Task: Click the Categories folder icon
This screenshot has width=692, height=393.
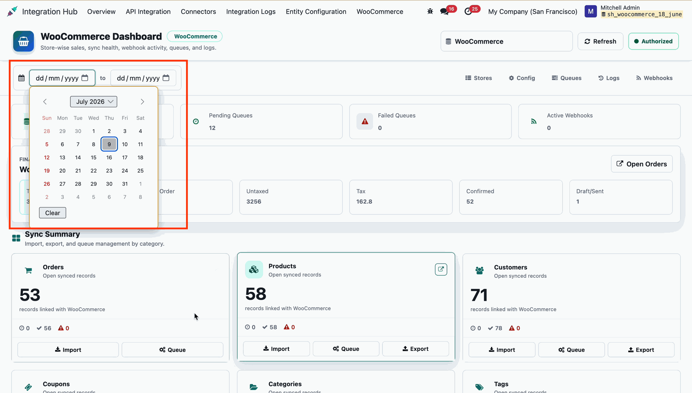Action: pyautogui.click(x=254, y=387)
